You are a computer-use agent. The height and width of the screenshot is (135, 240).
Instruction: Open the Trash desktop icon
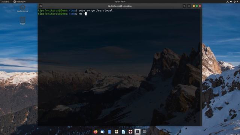tap(22, 21)
